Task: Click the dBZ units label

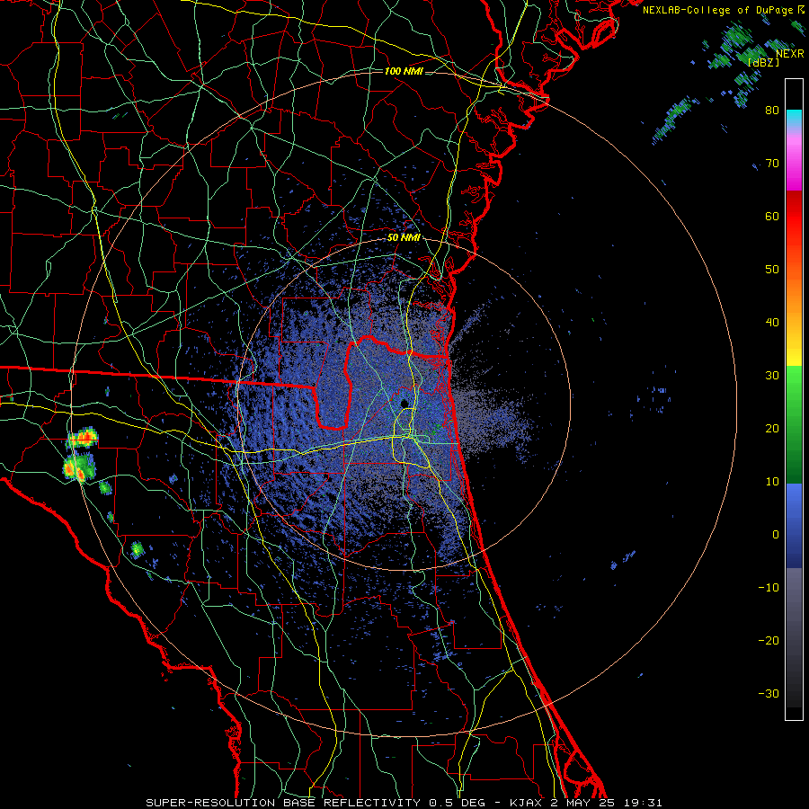Action: (763, 62)
